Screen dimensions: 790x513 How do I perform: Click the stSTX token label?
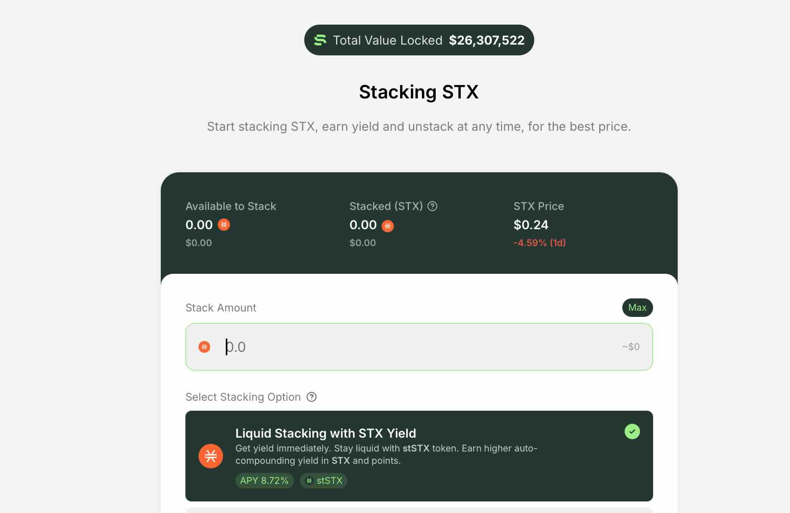pos(330,481)
